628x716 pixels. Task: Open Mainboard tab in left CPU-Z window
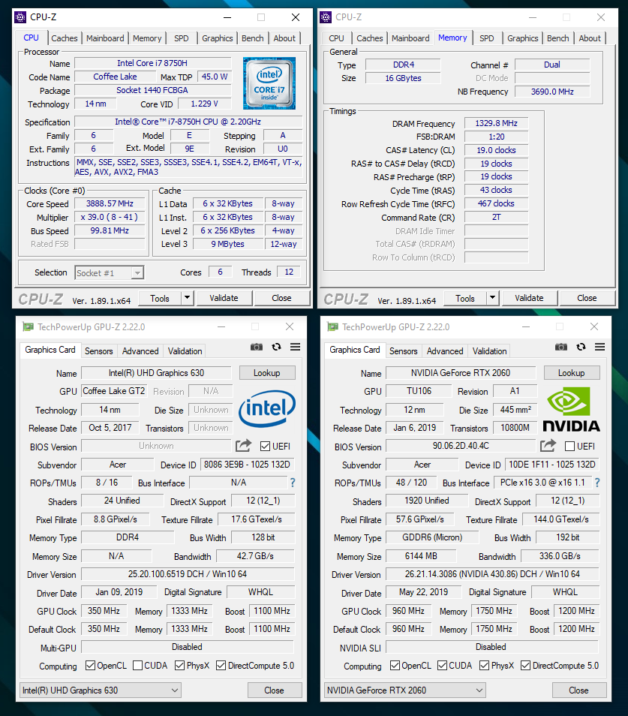pyautogui.click(x=105, y=38)
